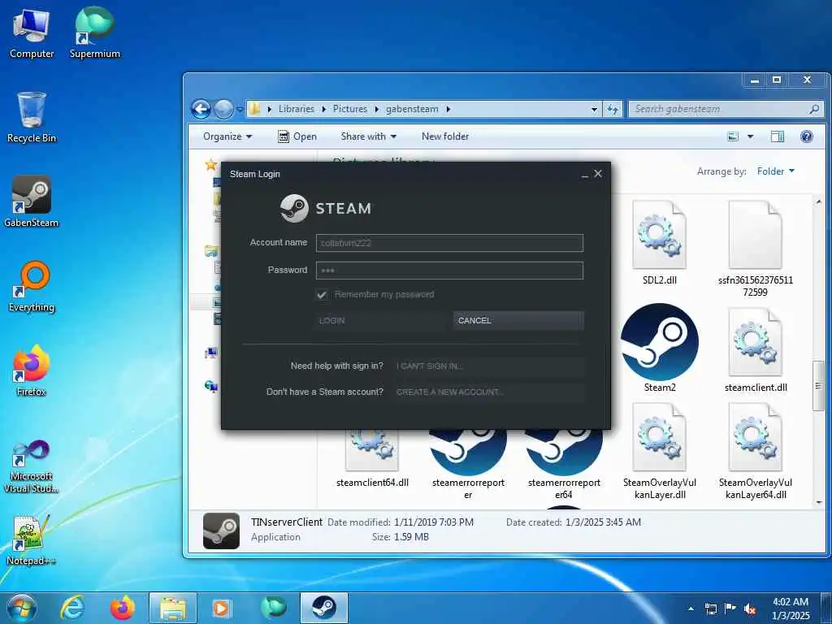The width and height of the screenshot is (832, 624).
Task: Show hidden system tray icons
Action: (691, 609)
